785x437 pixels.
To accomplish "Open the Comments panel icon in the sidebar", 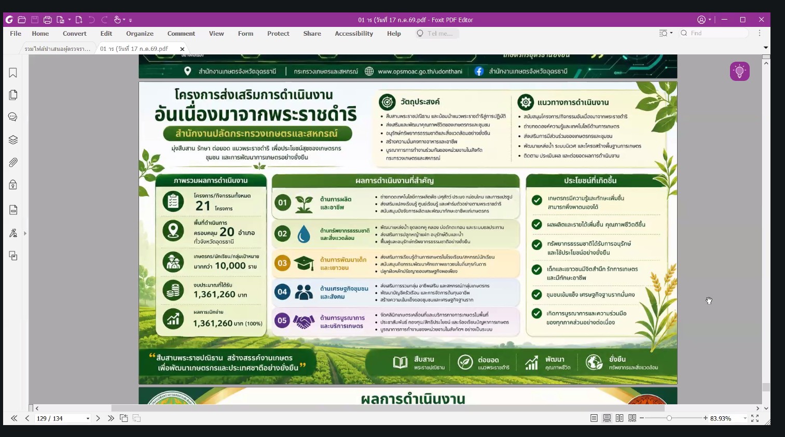I will 13,117.
